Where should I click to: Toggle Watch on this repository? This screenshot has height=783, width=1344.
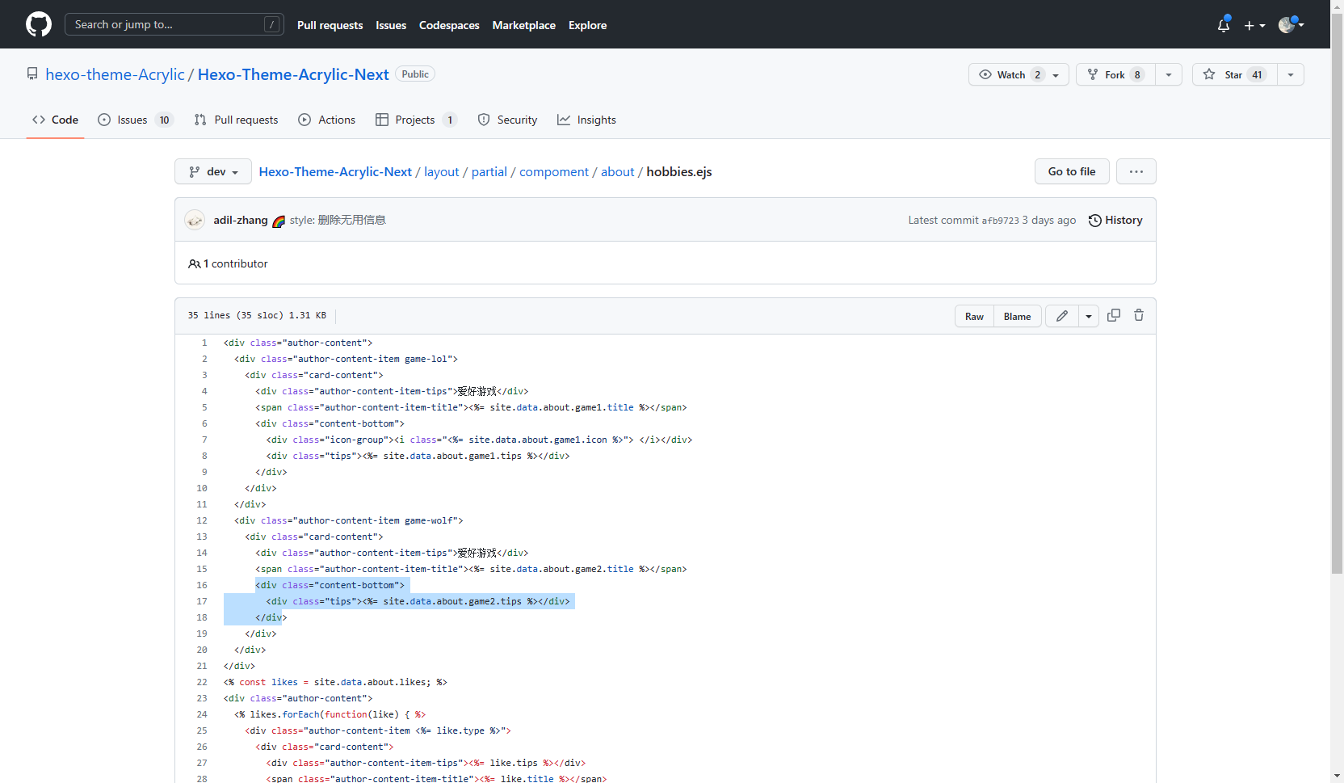pos(1018,74)
